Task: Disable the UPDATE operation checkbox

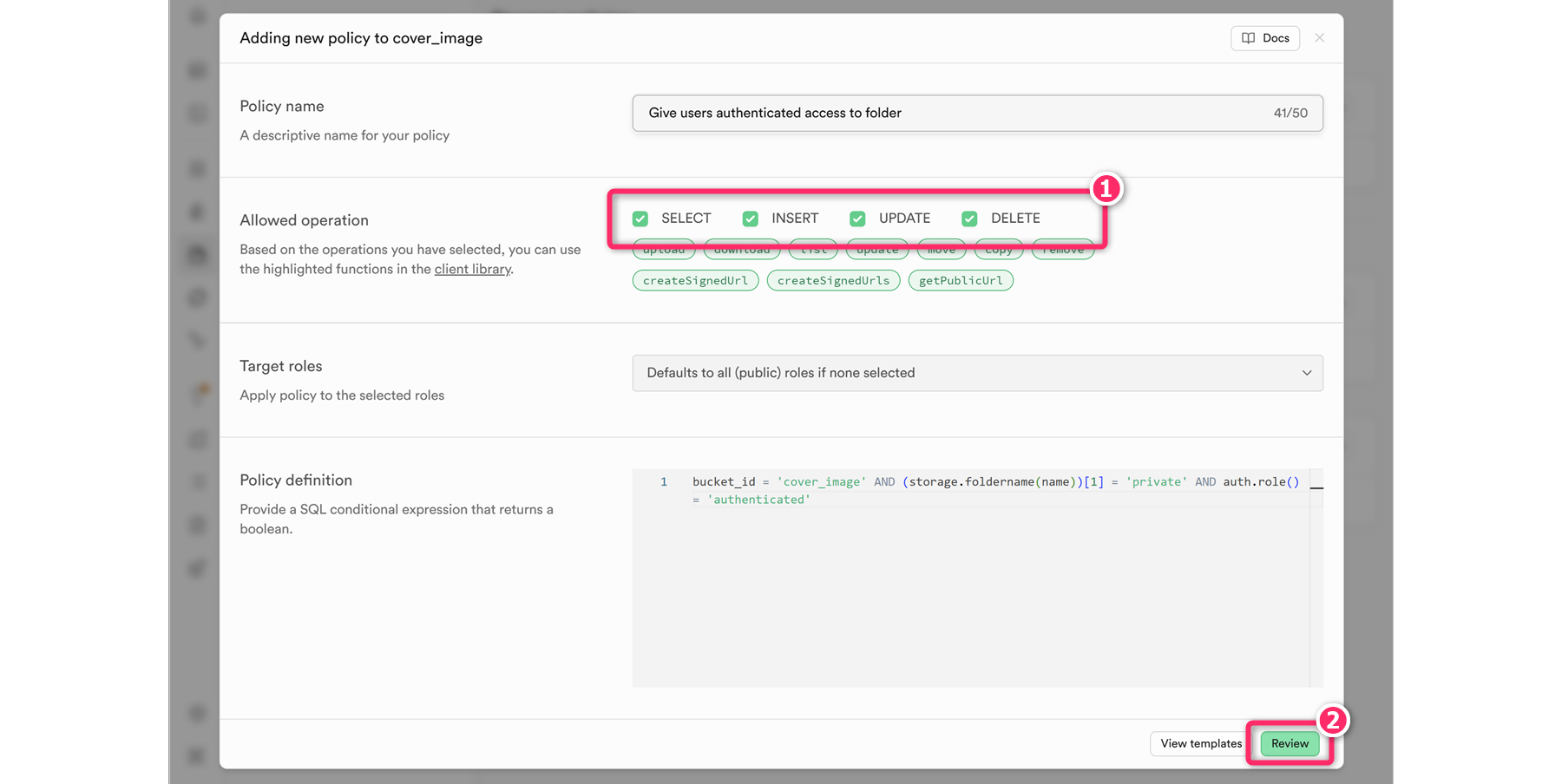Action: point(857,219)
